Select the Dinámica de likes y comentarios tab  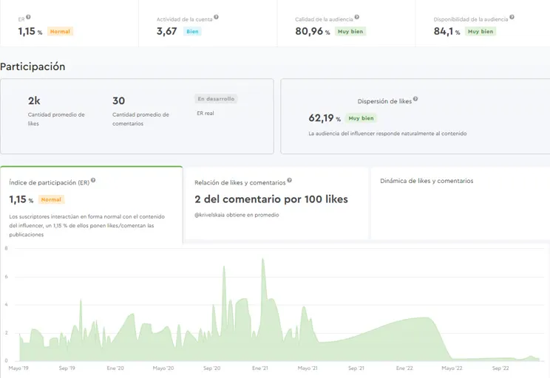pyautogui.click(x=461, y=204)
